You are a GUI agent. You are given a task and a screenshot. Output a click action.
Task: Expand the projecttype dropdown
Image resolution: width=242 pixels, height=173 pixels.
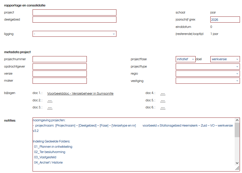click(207, 66)
